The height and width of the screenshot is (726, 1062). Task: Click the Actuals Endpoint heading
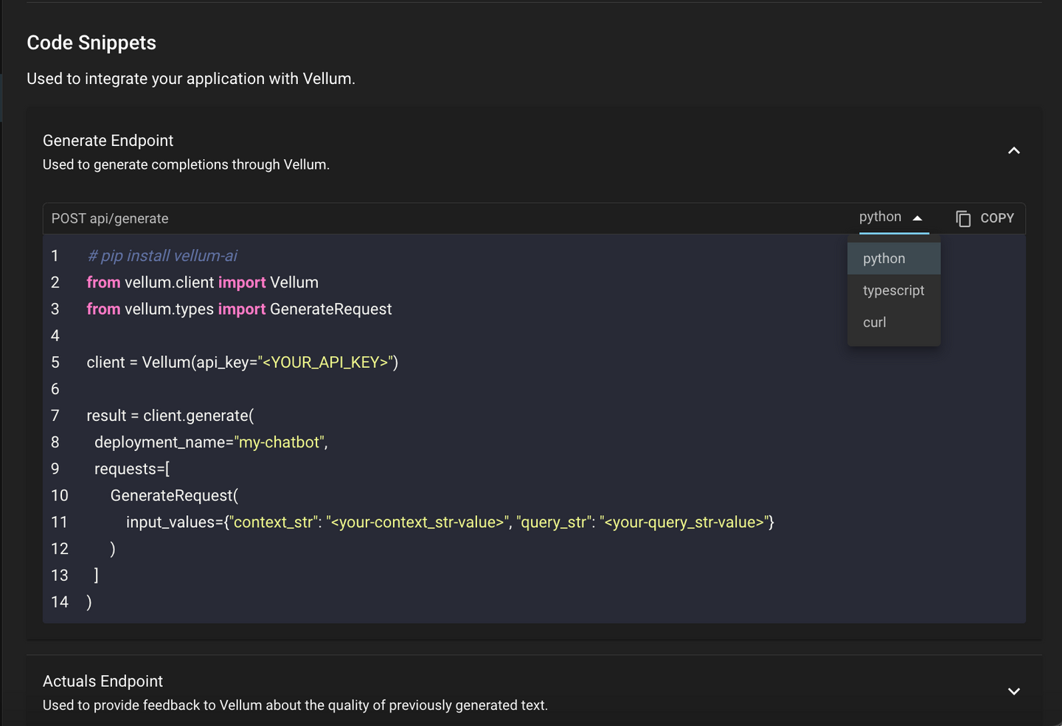pos(103,681)
